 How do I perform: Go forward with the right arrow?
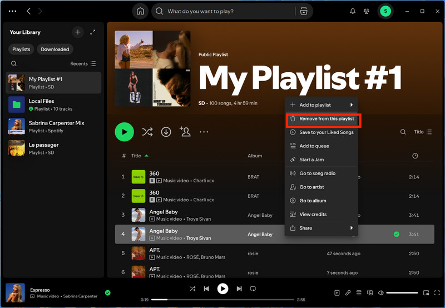click(x=40, y=11)
